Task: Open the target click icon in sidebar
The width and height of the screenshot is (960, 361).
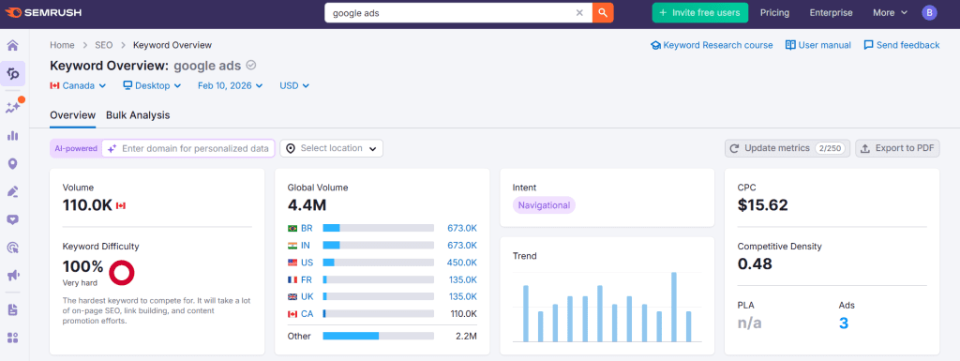Action: point(13,248)
